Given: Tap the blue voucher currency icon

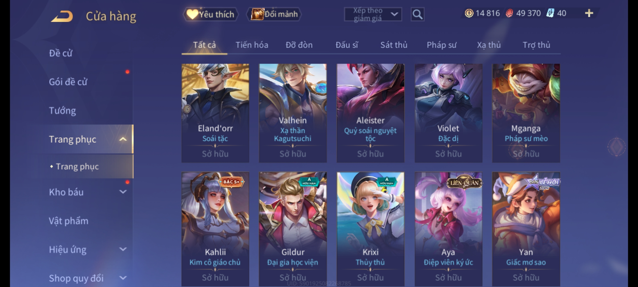Looking at the screenshot, I should [x=550, y=13].
